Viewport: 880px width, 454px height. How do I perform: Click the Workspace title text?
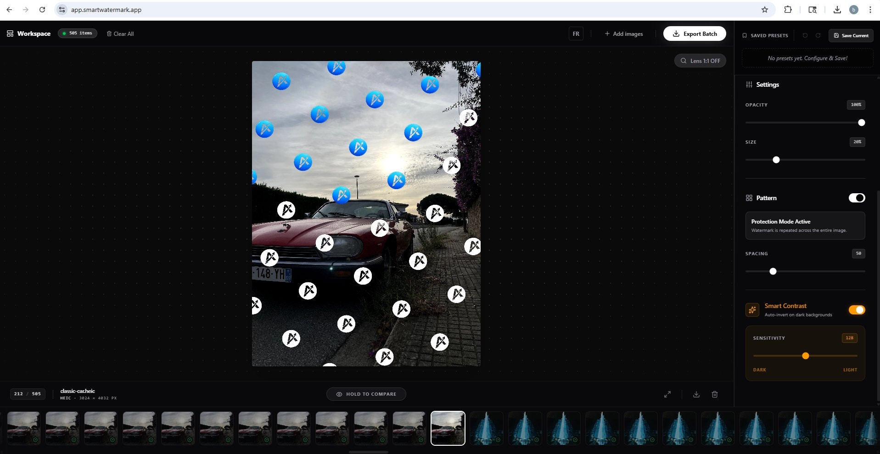34,34
